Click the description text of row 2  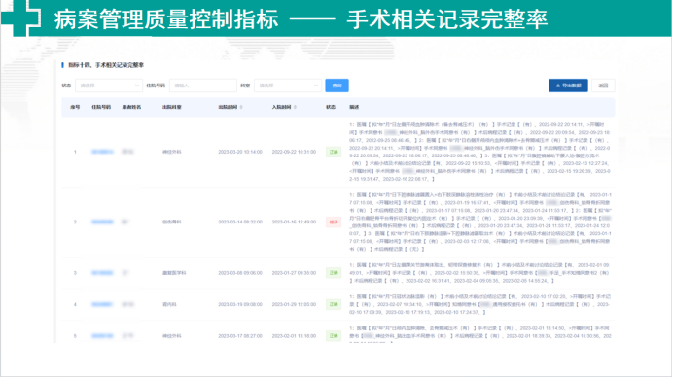(480, 222)
